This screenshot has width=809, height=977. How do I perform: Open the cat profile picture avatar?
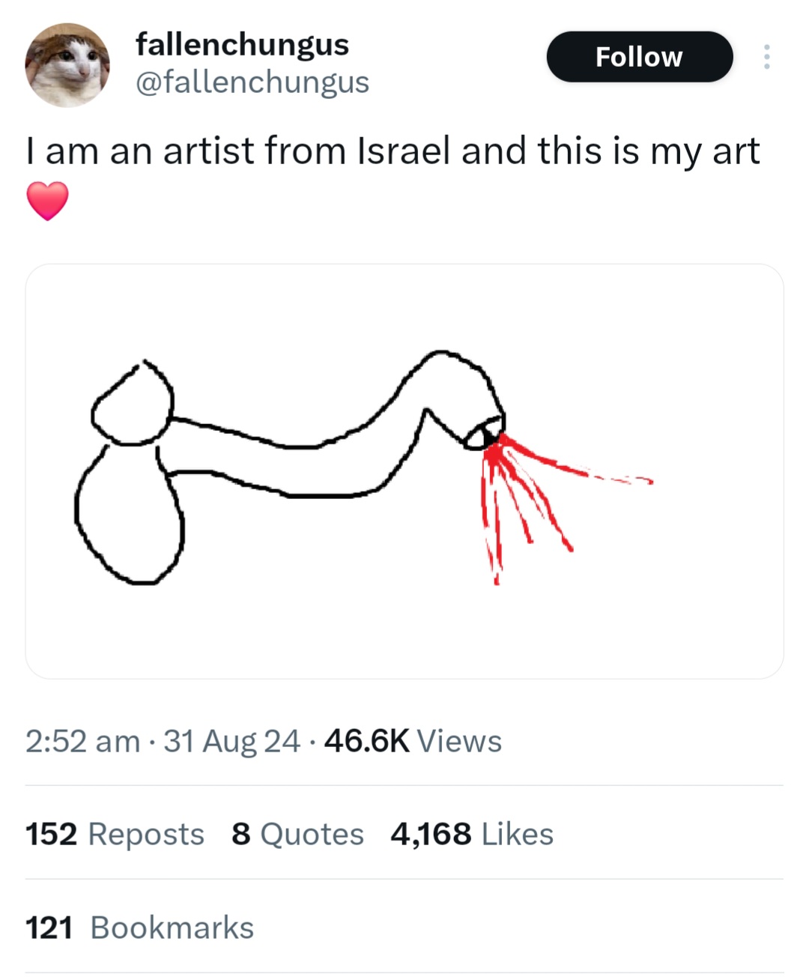[67, 65]
